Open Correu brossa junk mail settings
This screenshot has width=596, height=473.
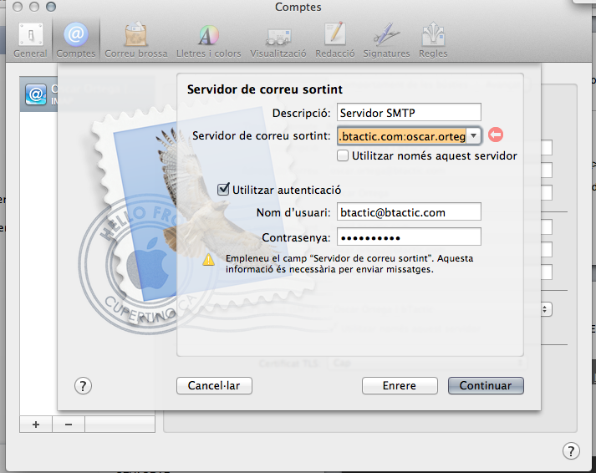click(x=136, y=40)
